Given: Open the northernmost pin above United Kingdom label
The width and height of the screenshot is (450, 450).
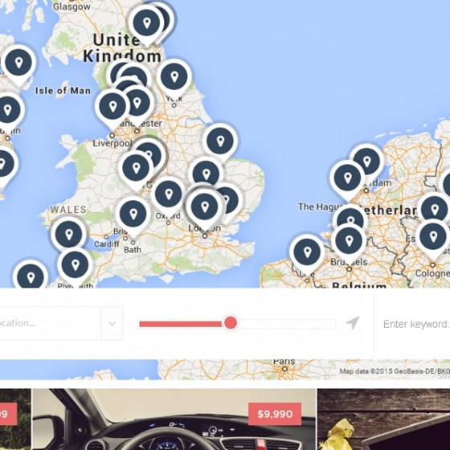Looking at the screenshot, I should pyautogui.click(x=146, y=23).
